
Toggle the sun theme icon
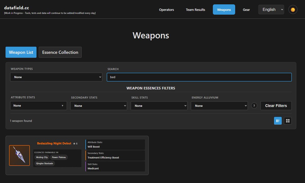tap(293, 10)
